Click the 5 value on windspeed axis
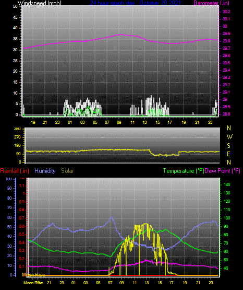This screenshot has width=243, height=290. [x=17, y=104]
